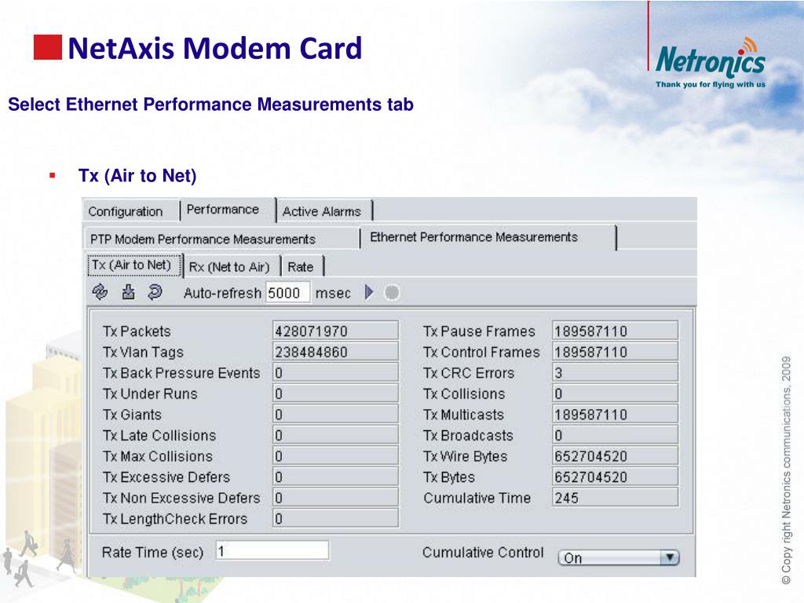The width and height of the screenshot is (804, 603).
Task: Click the Tx Late Collisions value field
Action: (x=335, y=435)
